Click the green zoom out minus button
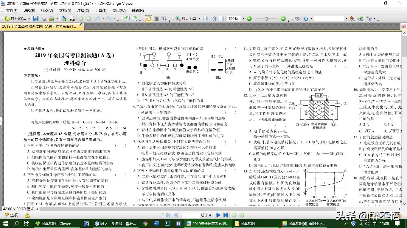This screenshot has height=228, width=407. pyautogui.click(x=249, y=19)
